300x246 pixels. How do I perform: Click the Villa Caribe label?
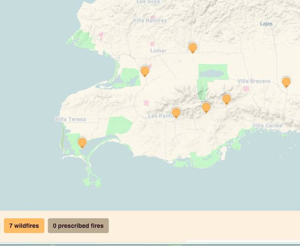tap(267, 126)
